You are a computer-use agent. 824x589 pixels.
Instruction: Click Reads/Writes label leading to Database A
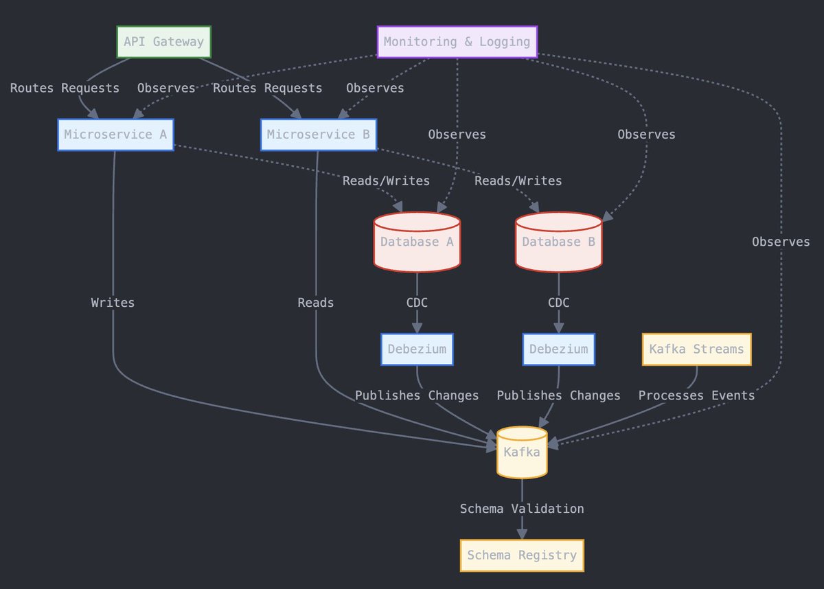386,181
